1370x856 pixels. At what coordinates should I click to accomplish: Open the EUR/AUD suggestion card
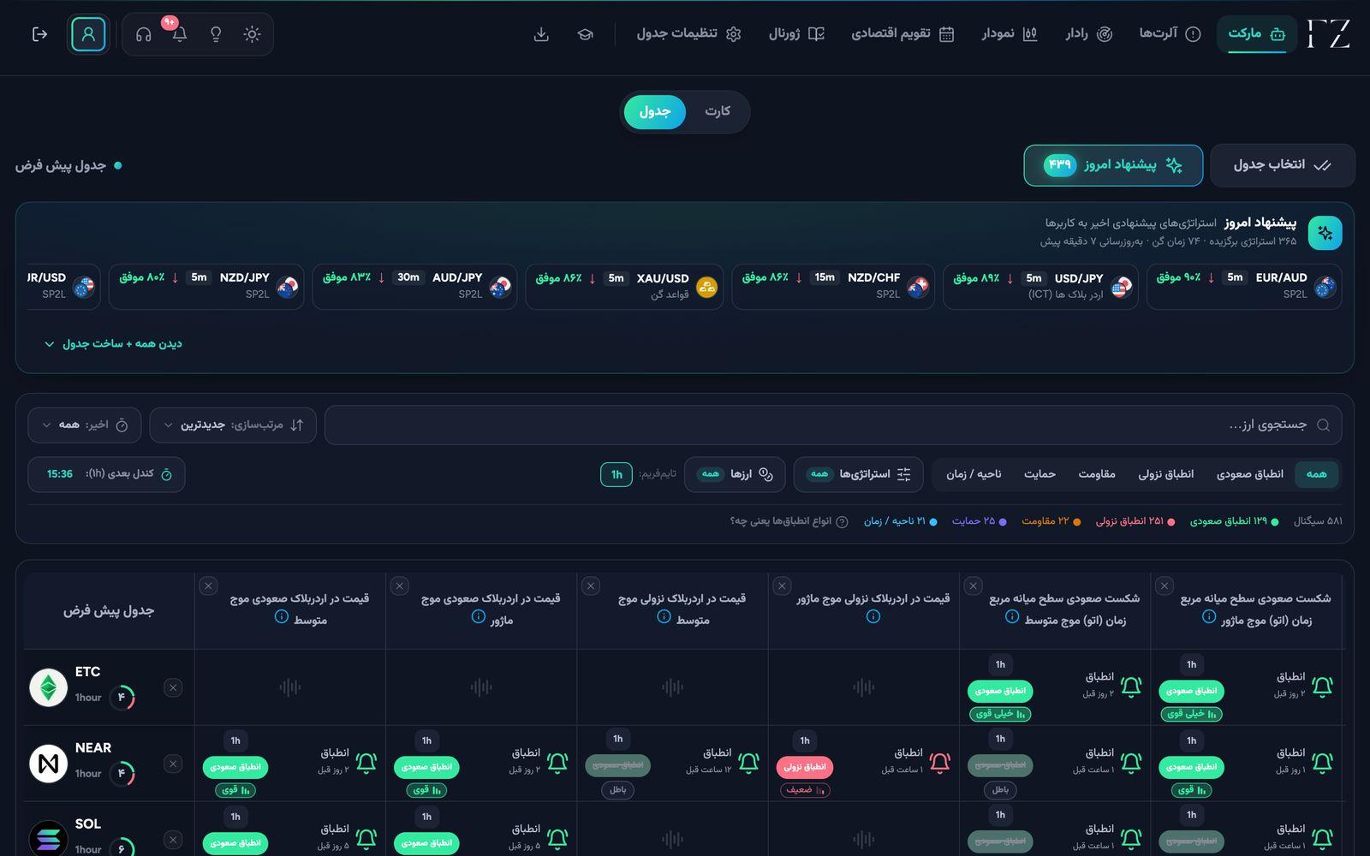tap(1244, 286)
